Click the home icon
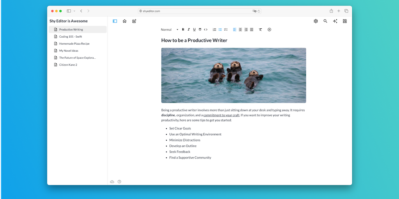 [x=125, y=21]
